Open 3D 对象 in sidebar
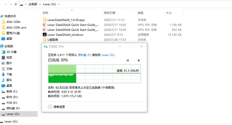Screen dimensions: 232x125 pos(11,52)
